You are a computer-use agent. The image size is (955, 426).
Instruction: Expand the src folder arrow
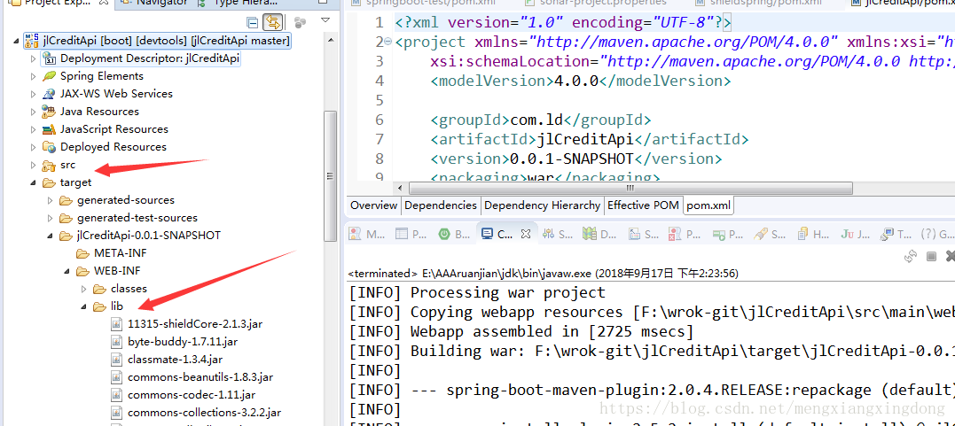34,165
